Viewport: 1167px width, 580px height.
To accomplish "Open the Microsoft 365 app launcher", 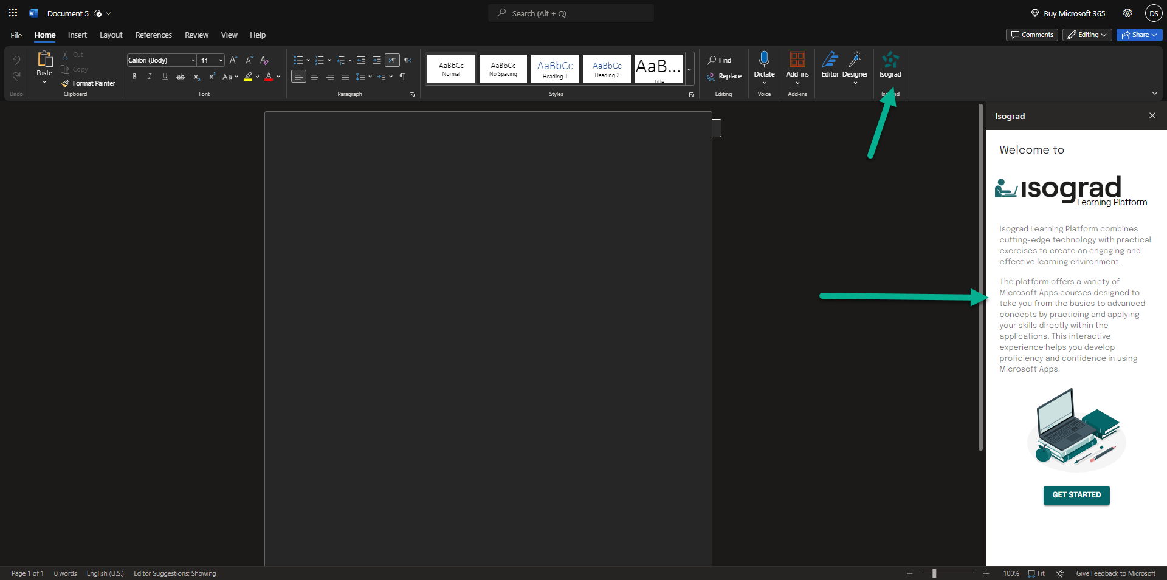I will [x=13, y=13].
